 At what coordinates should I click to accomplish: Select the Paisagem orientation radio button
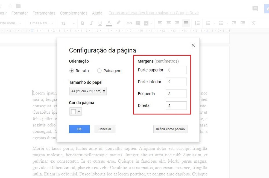(99, 71)
